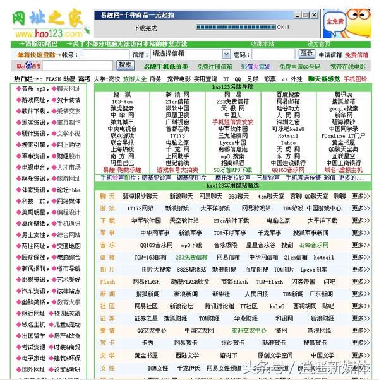379x380 pixels.
Task: Open 网易贺卡 in the greeting cards row
Action: tap(186, 343)
